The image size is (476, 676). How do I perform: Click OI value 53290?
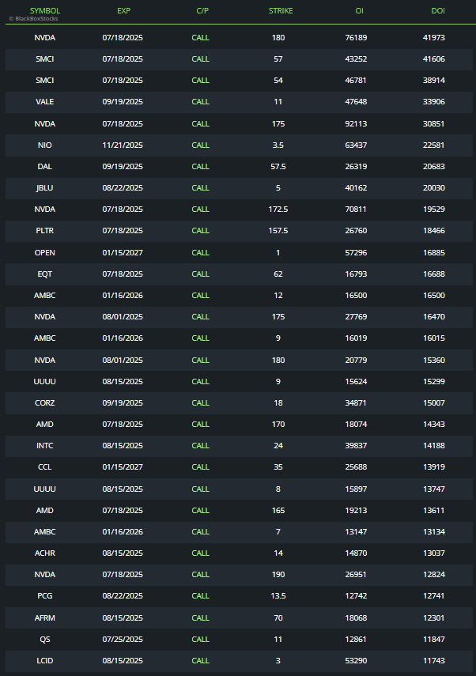coord(356,660)
